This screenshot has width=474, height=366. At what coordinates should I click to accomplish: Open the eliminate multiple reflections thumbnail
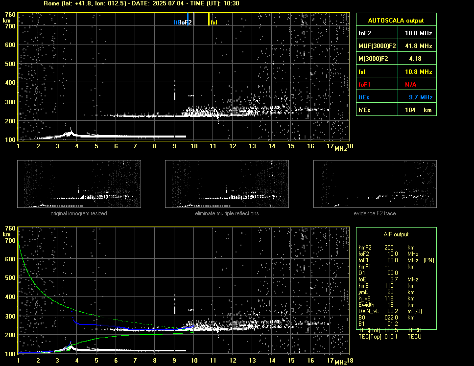pos(227,184)
